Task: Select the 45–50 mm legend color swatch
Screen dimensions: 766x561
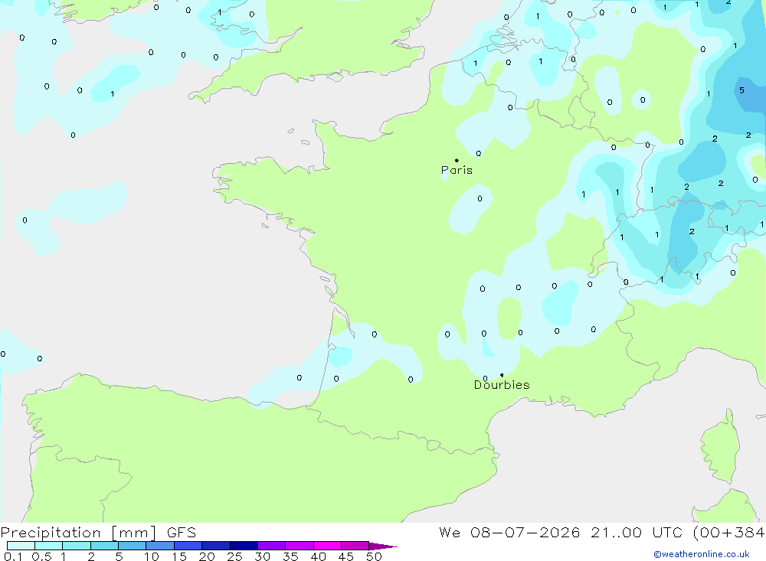Action: 355,546
